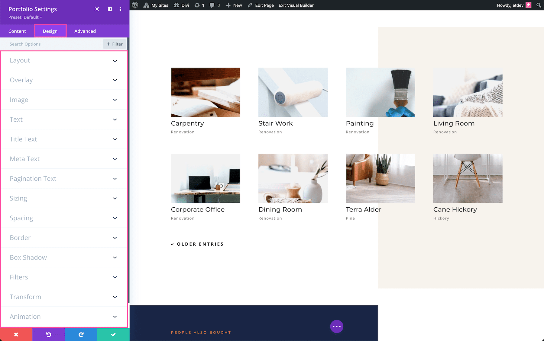The height and width of the screenshot is (341, 544).
Task: Click the WordPress logo in admin bar
Action: click(x=135, y=5)
